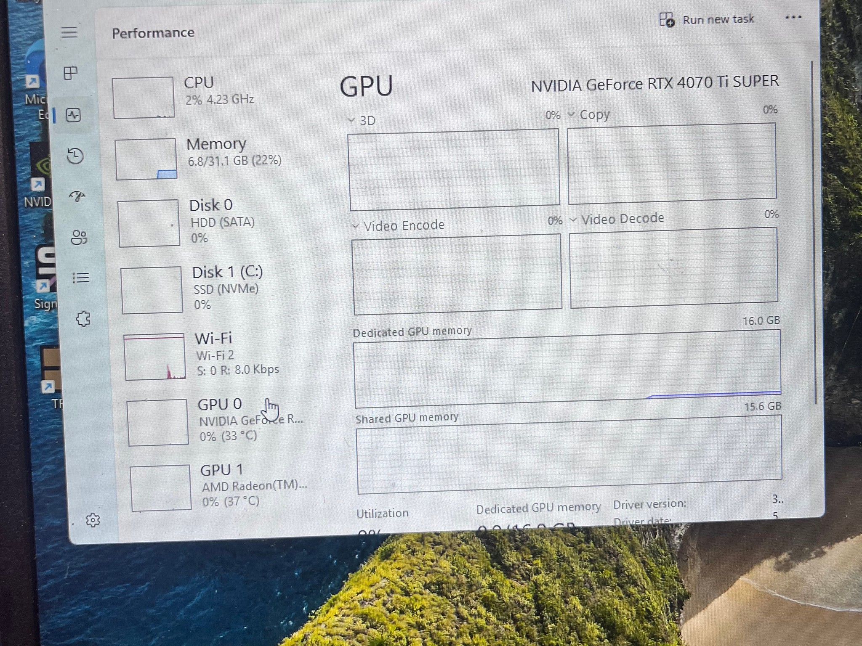Click the large GPU heading
The height and width of the screenshot is (646, 862).
point(366,86)
